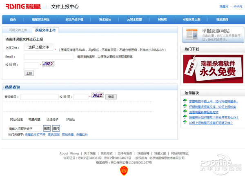
Task: Click the umbrella icon beside 查看瑞星各种服务方式
Action: click(x=185, y=111)
